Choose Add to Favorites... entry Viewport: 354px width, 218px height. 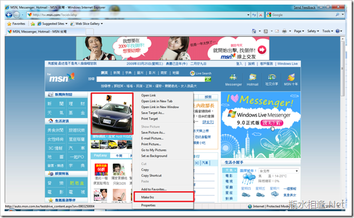(x=154, y=189)
